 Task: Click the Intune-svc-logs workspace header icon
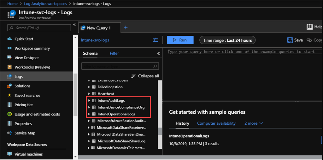pyautogui.click(x=12, y=14)
